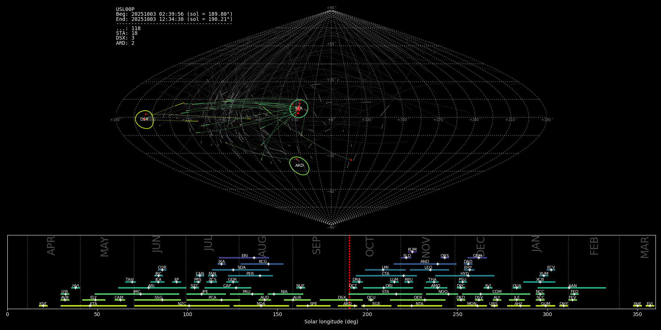This screenshot has height=330, width=661.
Task: Click the EVI shower label in timeline
Action: coord(650,304)
